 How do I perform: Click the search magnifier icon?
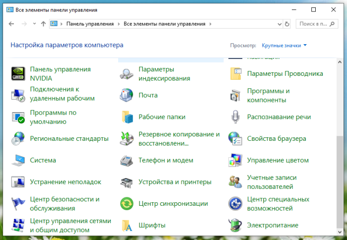pos(332,24)
